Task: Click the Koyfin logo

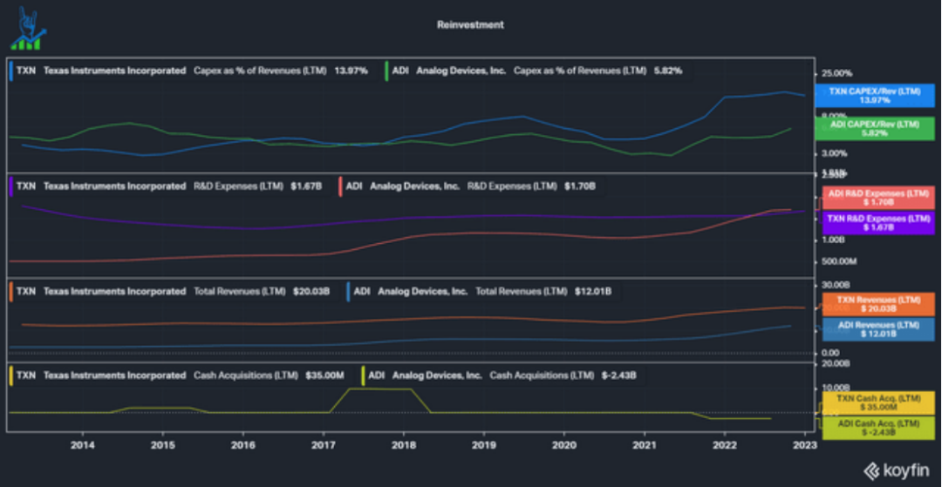Action: 898,470
